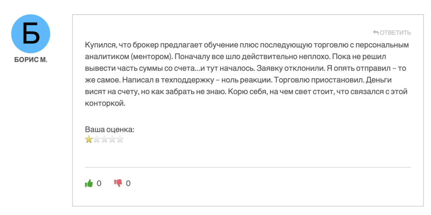Open the blue Б avatar circle
431x215 pixels.
point(31,34)
